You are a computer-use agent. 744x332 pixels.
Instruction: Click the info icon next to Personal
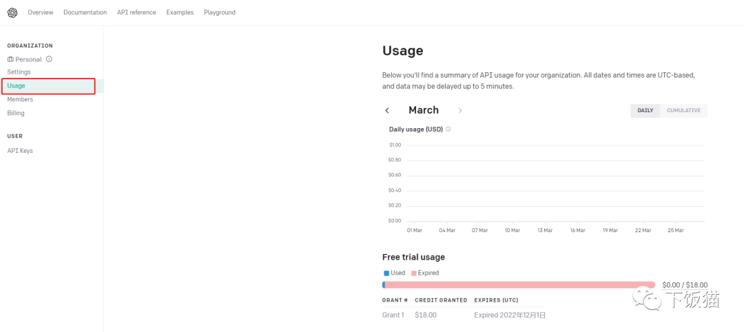click(49, 59)
